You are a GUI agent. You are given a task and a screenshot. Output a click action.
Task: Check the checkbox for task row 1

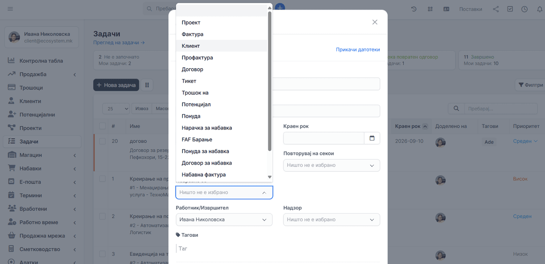pos(103,179)
